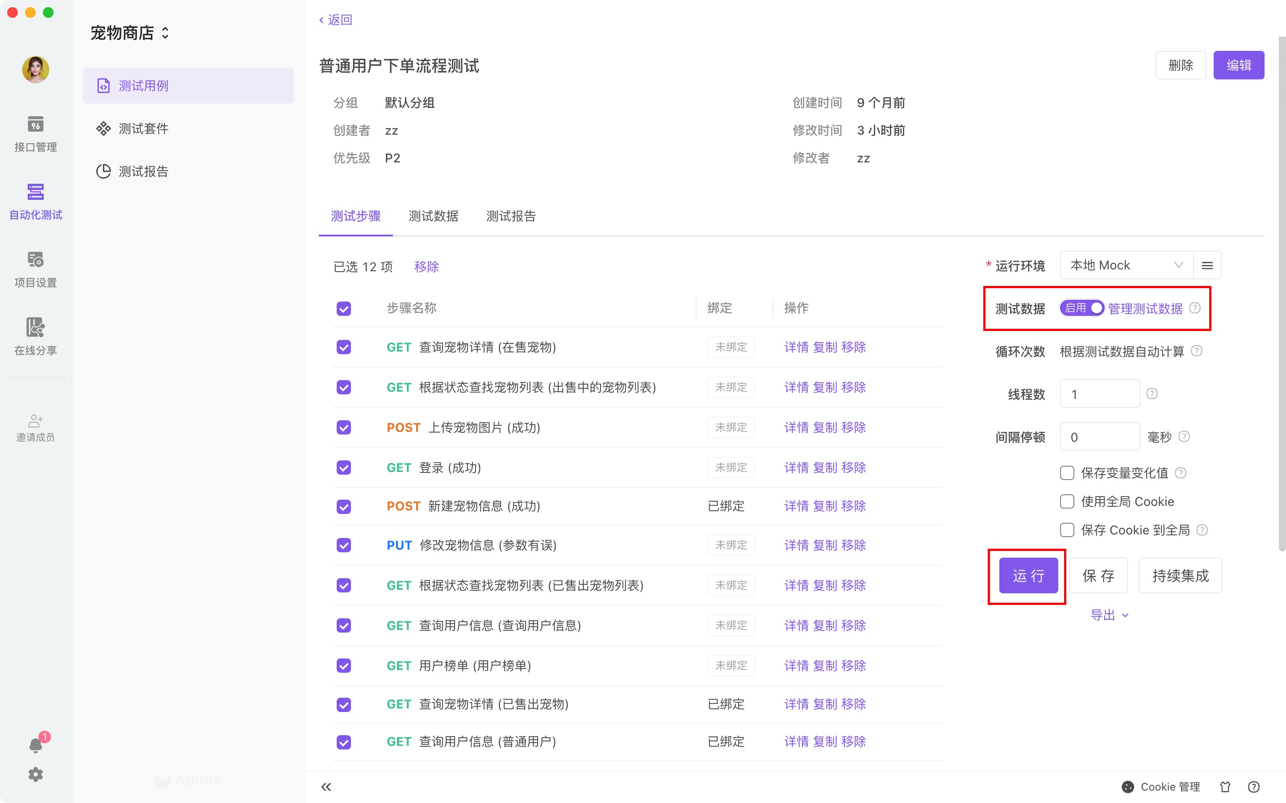This screenshot has height=803, width=1286.
Task: Open the 运行环境 本地 Mock dropdown
Action: [x=1126, y=265]
